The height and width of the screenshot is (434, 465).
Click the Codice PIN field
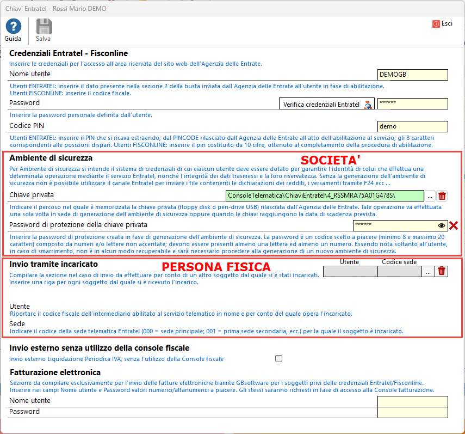click(x=412, y=126)
